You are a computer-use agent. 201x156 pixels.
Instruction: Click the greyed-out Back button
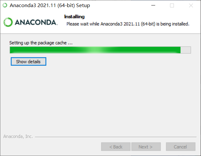click(x=116, y=147)
